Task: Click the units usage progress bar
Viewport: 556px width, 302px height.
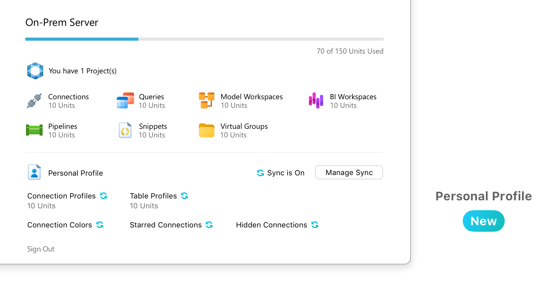Action: (204, 39)
